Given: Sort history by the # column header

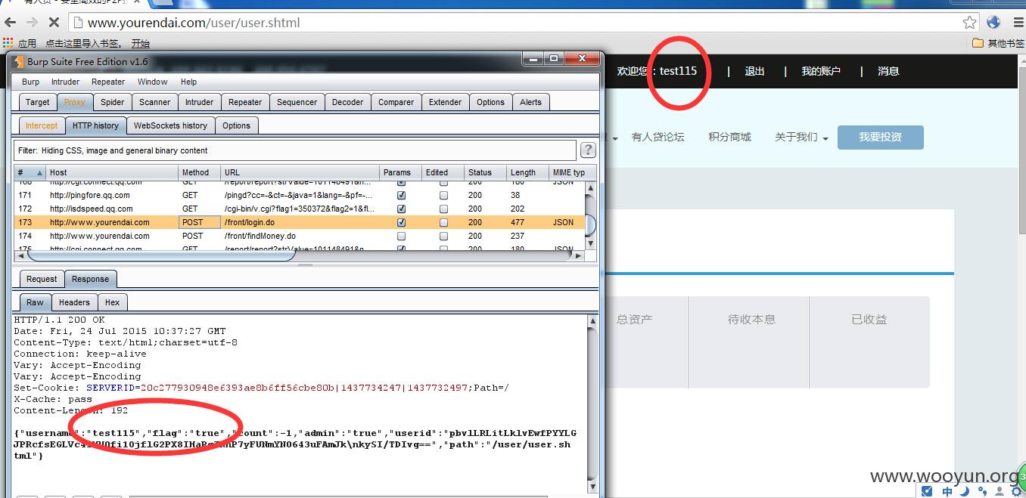Looking at the screenshot, I should 30,172.
